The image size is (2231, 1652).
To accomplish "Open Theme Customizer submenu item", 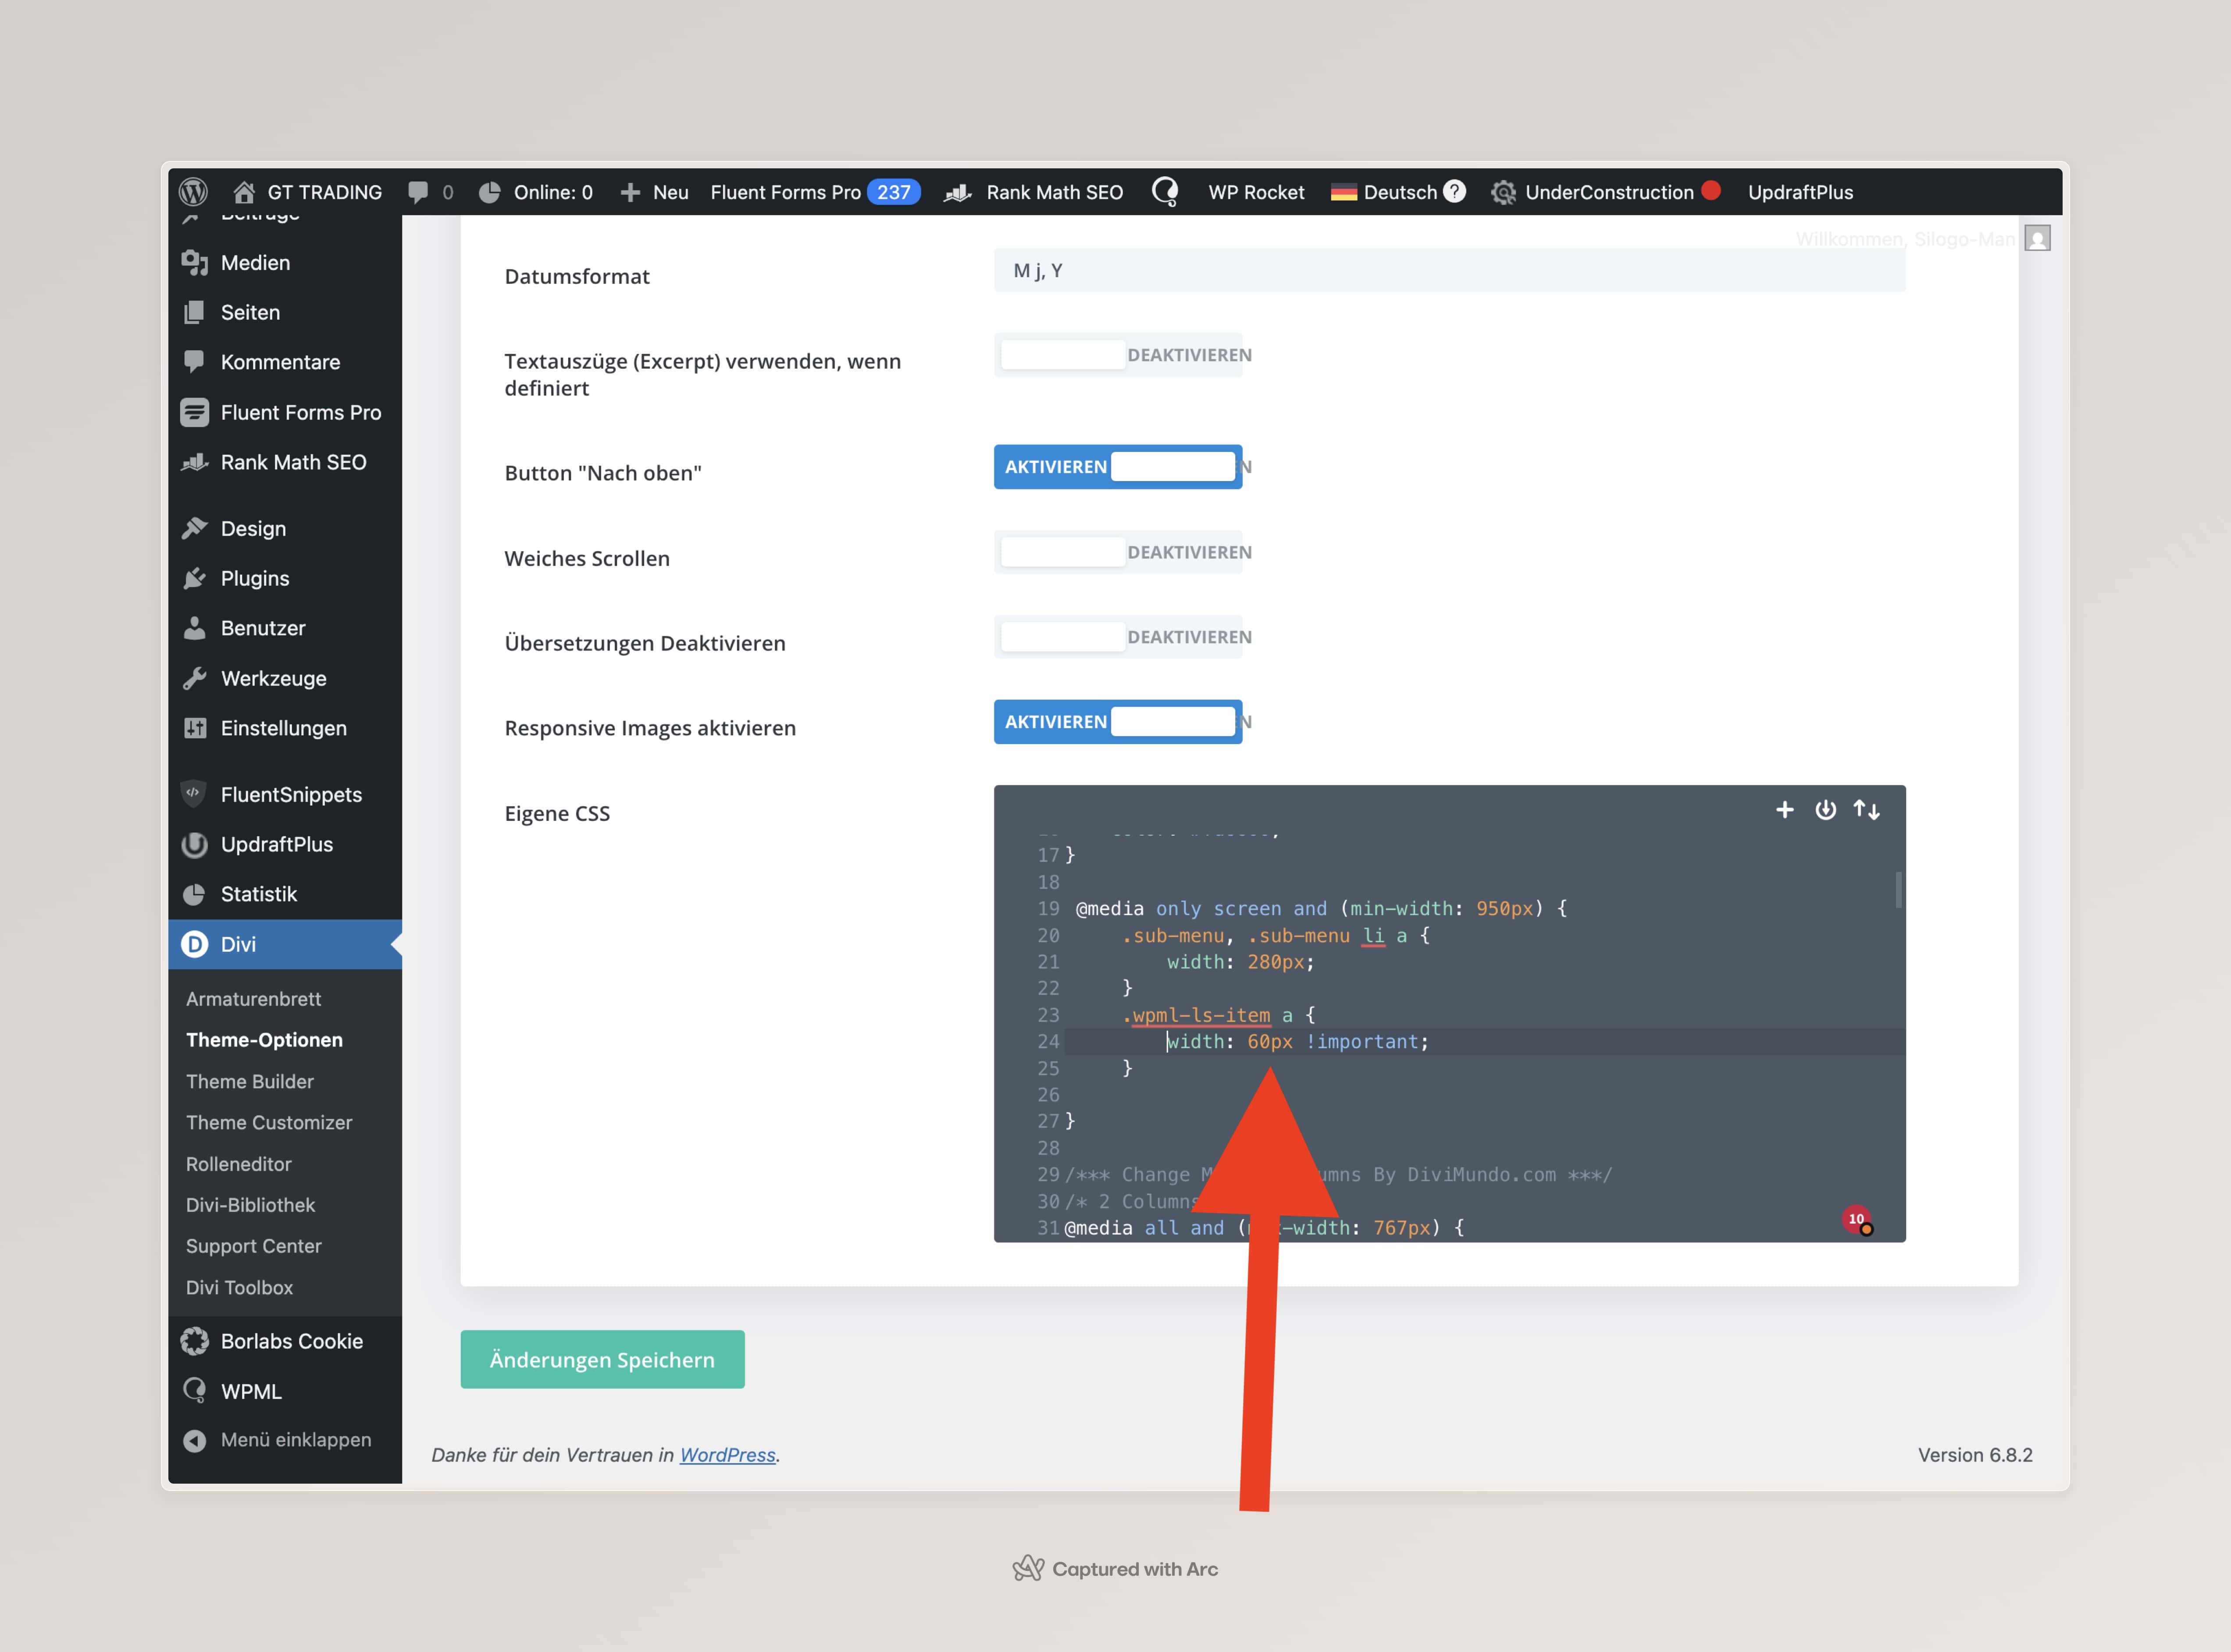I will (269, 1122).
